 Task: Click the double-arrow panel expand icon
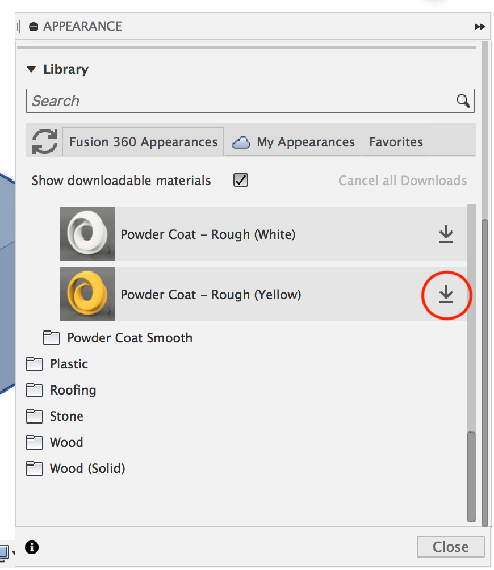[480, 27]
